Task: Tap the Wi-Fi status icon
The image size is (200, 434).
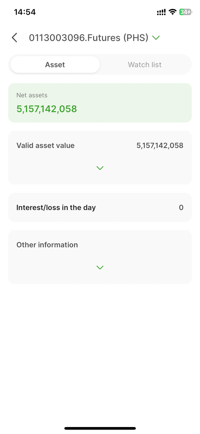Action: pyautogui.click(x=173, y=12)
